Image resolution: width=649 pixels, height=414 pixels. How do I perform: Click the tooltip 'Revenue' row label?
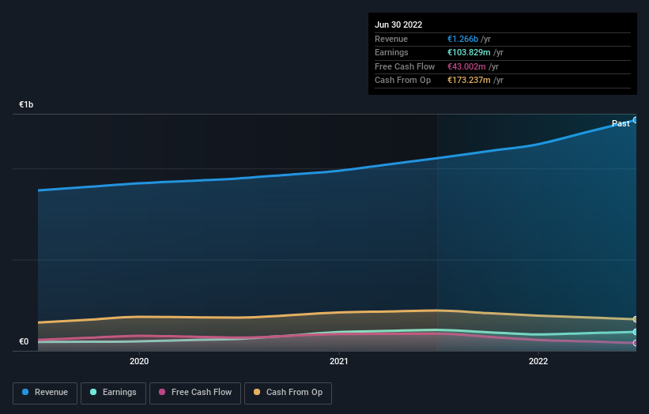[x=391, y=39]
